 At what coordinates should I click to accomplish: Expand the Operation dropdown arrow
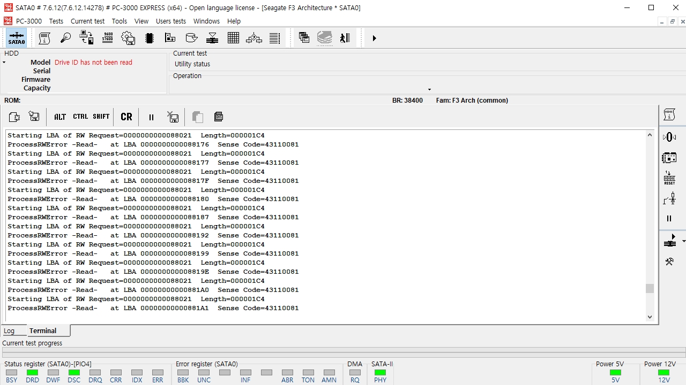[429, 89]
